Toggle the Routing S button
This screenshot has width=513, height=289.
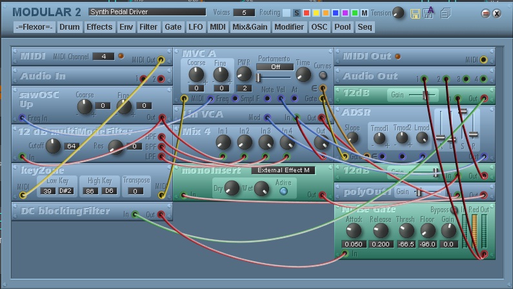coord(296,13)
